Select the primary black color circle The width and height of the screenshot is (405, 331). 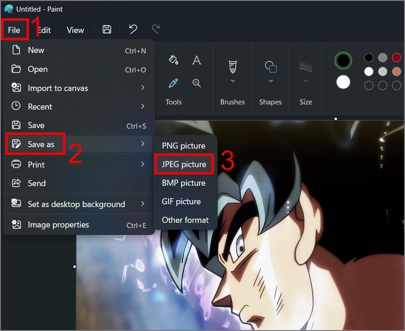tap(343, 60)
